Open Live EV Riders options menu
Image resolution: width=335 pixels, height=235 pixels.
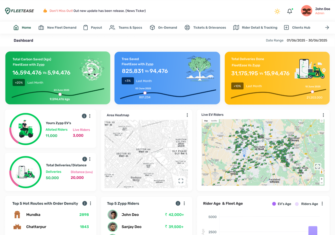323,115
